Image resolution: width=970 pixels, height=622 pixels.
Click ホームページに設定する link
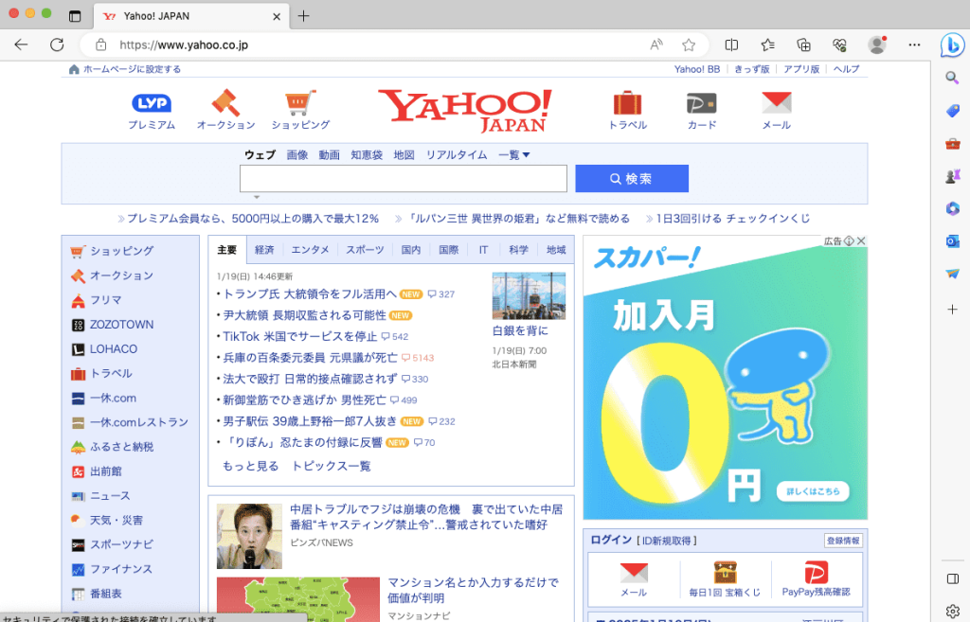click(132, 68)
